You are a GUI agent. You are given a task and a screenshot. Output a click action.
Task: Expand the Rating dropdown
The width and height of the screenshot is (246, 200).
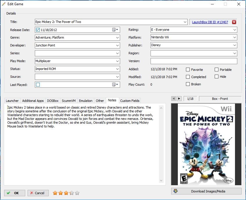[x=235, y=30]
